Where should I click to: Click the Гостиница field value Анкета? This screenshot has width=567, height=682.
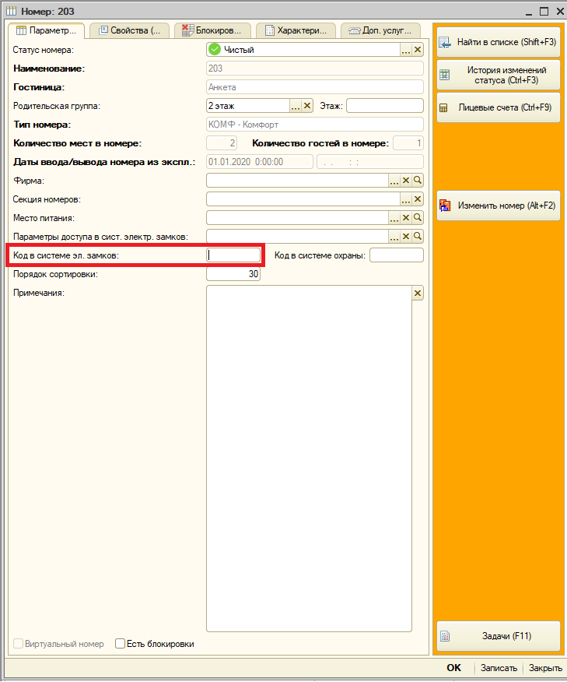coord(314,87)
